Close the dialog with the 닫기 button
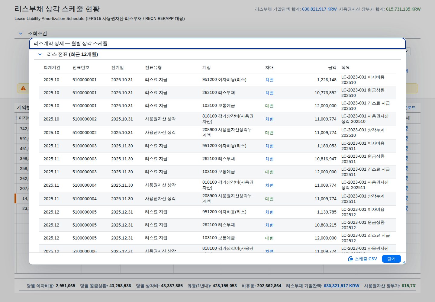 point(391,259)
